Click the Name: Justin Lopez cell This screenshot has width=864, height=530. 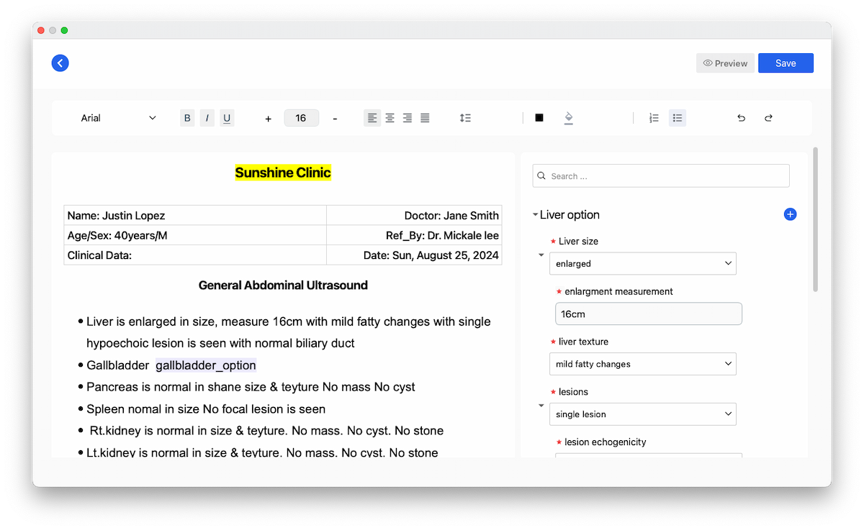click(x=195, y=216)
